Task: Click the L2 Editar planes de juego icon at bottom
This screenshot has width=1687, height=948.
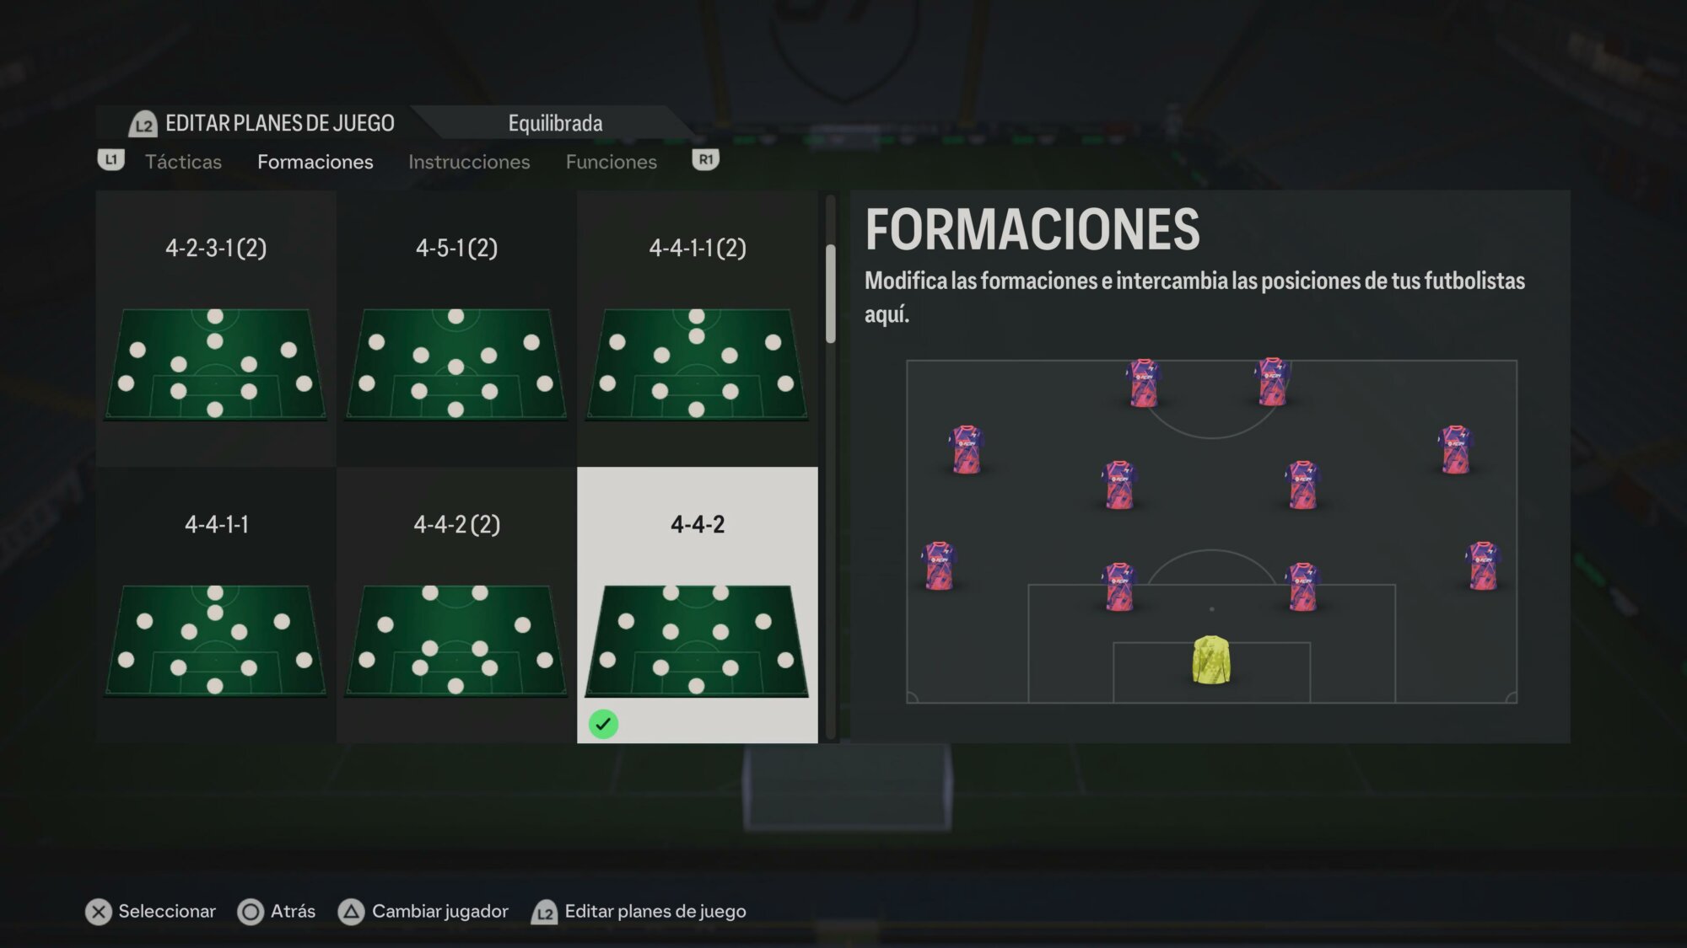Action: click(545, 912)
